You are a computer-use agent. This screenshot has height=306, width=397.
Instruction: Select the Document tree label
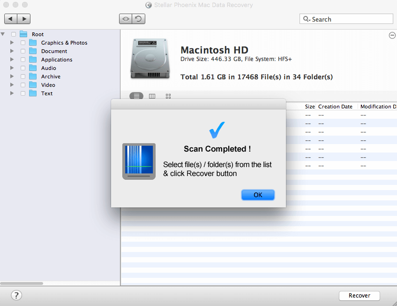pos(54,51)
